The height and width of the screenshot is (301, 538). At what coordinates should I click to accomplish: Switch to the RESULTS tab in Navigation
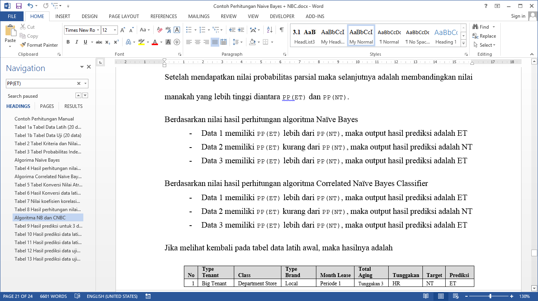coord(73,106)
